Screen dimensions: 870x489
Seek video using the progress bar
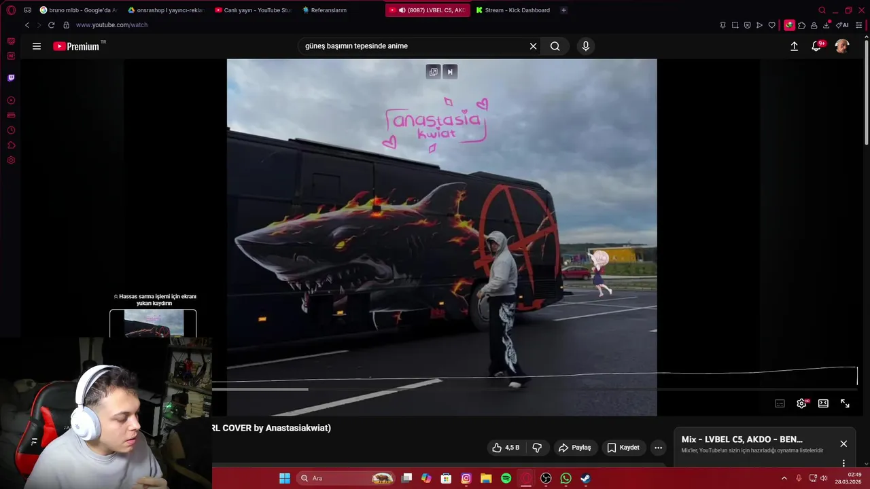tap(535, 389)
